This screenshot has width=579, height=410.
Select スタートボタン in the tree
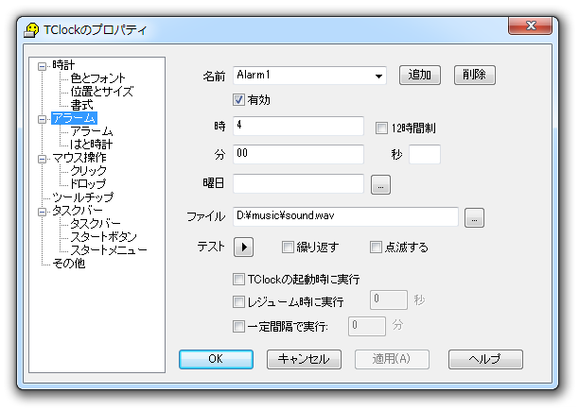(x=103, y=237)
